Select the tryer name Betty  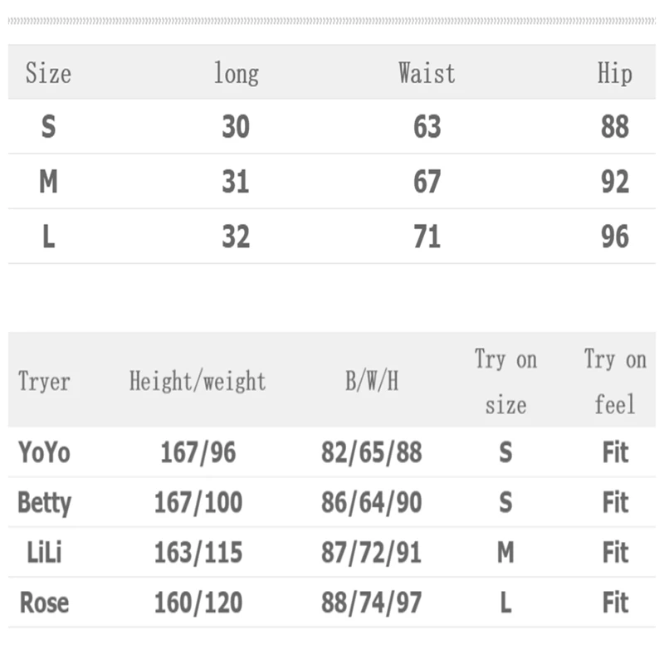click(44, 502)
